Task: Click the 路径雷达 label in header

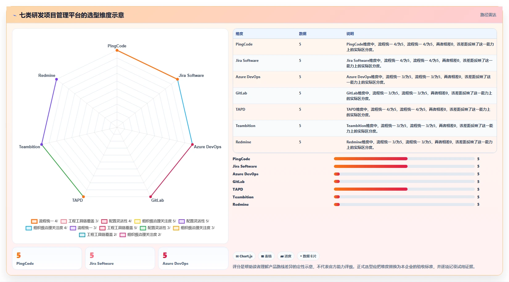Action: coord(488,15)
